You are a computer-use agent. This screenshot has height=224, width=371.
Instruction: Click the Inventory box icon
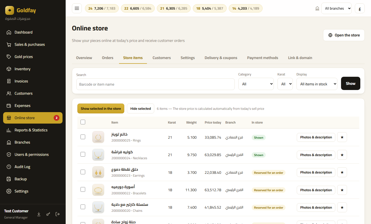(x=9, y=69)
